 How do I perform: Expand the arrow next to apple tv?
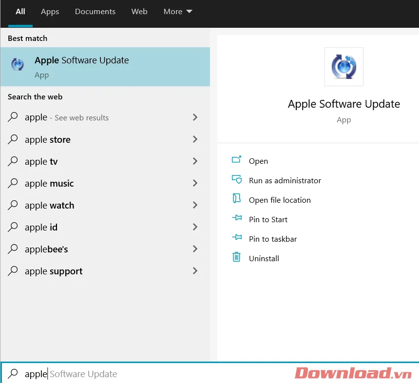[195, 161]
